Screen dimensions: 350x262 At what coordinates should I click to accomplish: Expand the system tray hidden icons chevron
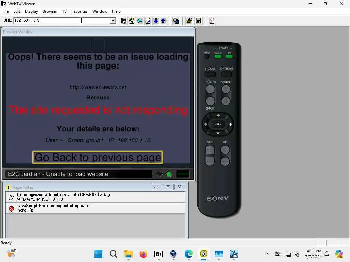[x=267, y=254]
